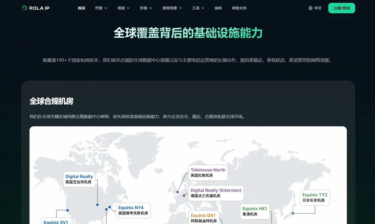
Task: Click the 注册/登录 button
Action: [x=342, y=8]
